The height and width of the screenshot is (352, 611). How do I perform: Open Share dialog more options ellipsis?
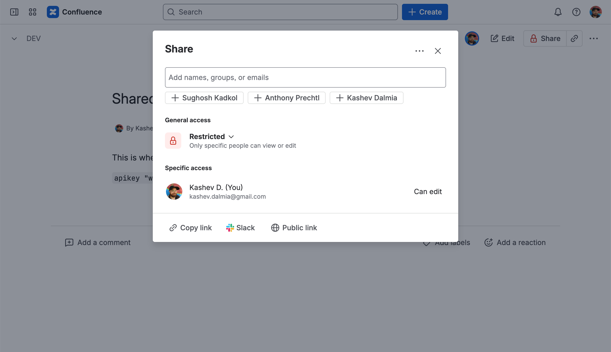pyautogui.click(x=419, y=51)
